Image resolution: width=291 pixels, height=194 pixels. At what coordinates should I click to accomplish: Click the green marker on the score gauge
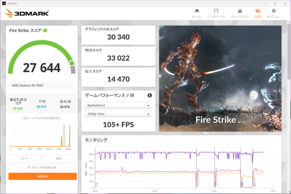72,63
